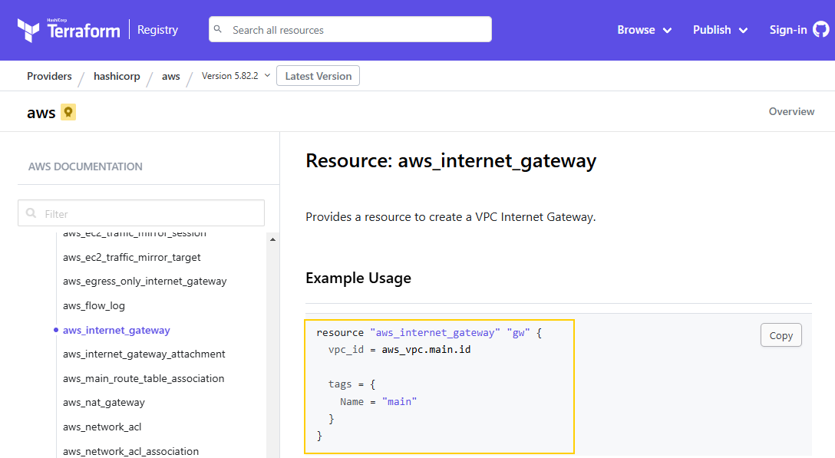
Task: Click the magnifier icon in the Filter box
Action: (x=31, y=213)
